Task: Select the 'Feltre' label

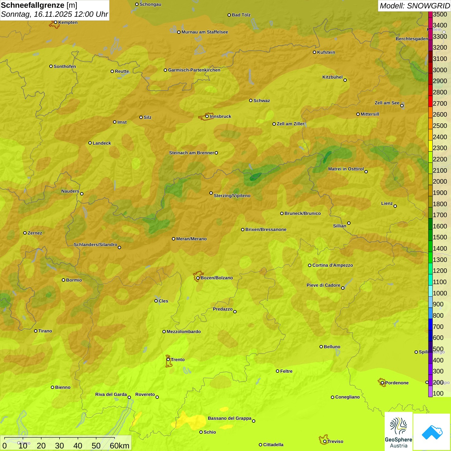Action: point(286,371)
